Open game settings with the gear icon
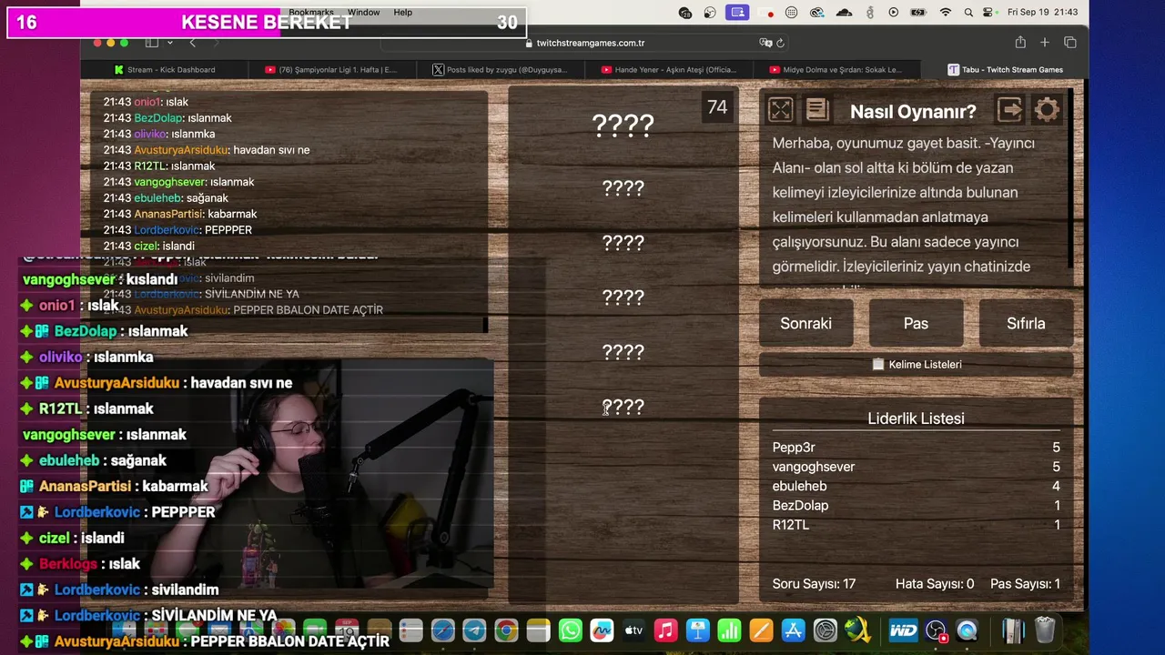Image resolution: width=1165 pixels, height=655 pixels. click(1047, 110)
